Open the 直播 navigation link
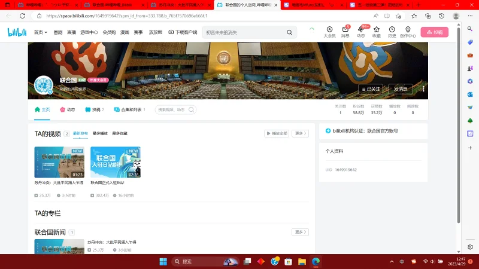 [71, 32]
